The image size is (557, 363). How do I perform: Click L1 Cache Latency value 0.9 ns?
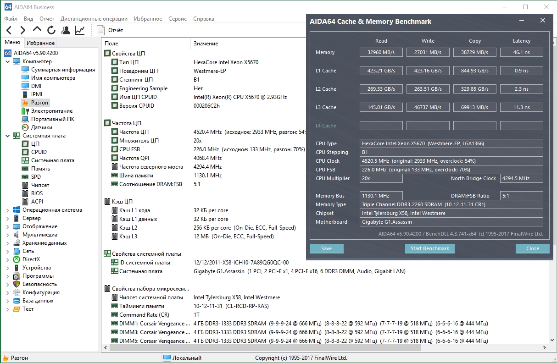(x=521, y=71)
